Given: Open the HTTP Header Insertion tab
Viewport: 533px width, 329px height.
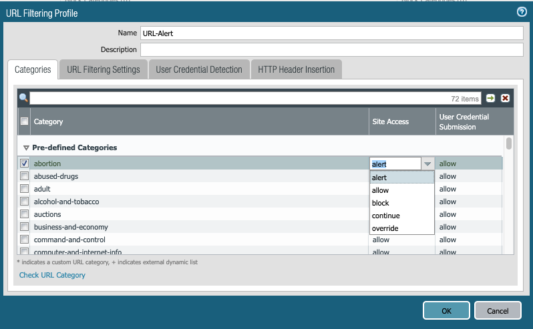Looking at the screenshot, I should click(297, 69).
